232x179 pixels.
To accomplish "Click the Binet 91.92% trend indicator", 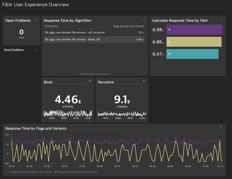I will [x=68, y=107].
